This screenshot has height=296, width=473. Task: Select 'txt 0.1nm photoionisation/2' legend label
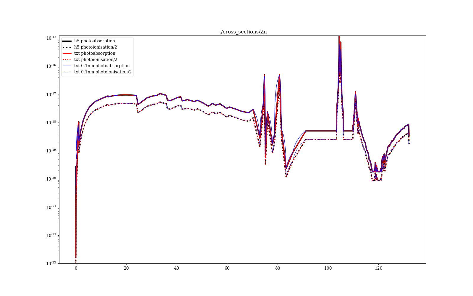pyautogui.click(x=103, y=72)
